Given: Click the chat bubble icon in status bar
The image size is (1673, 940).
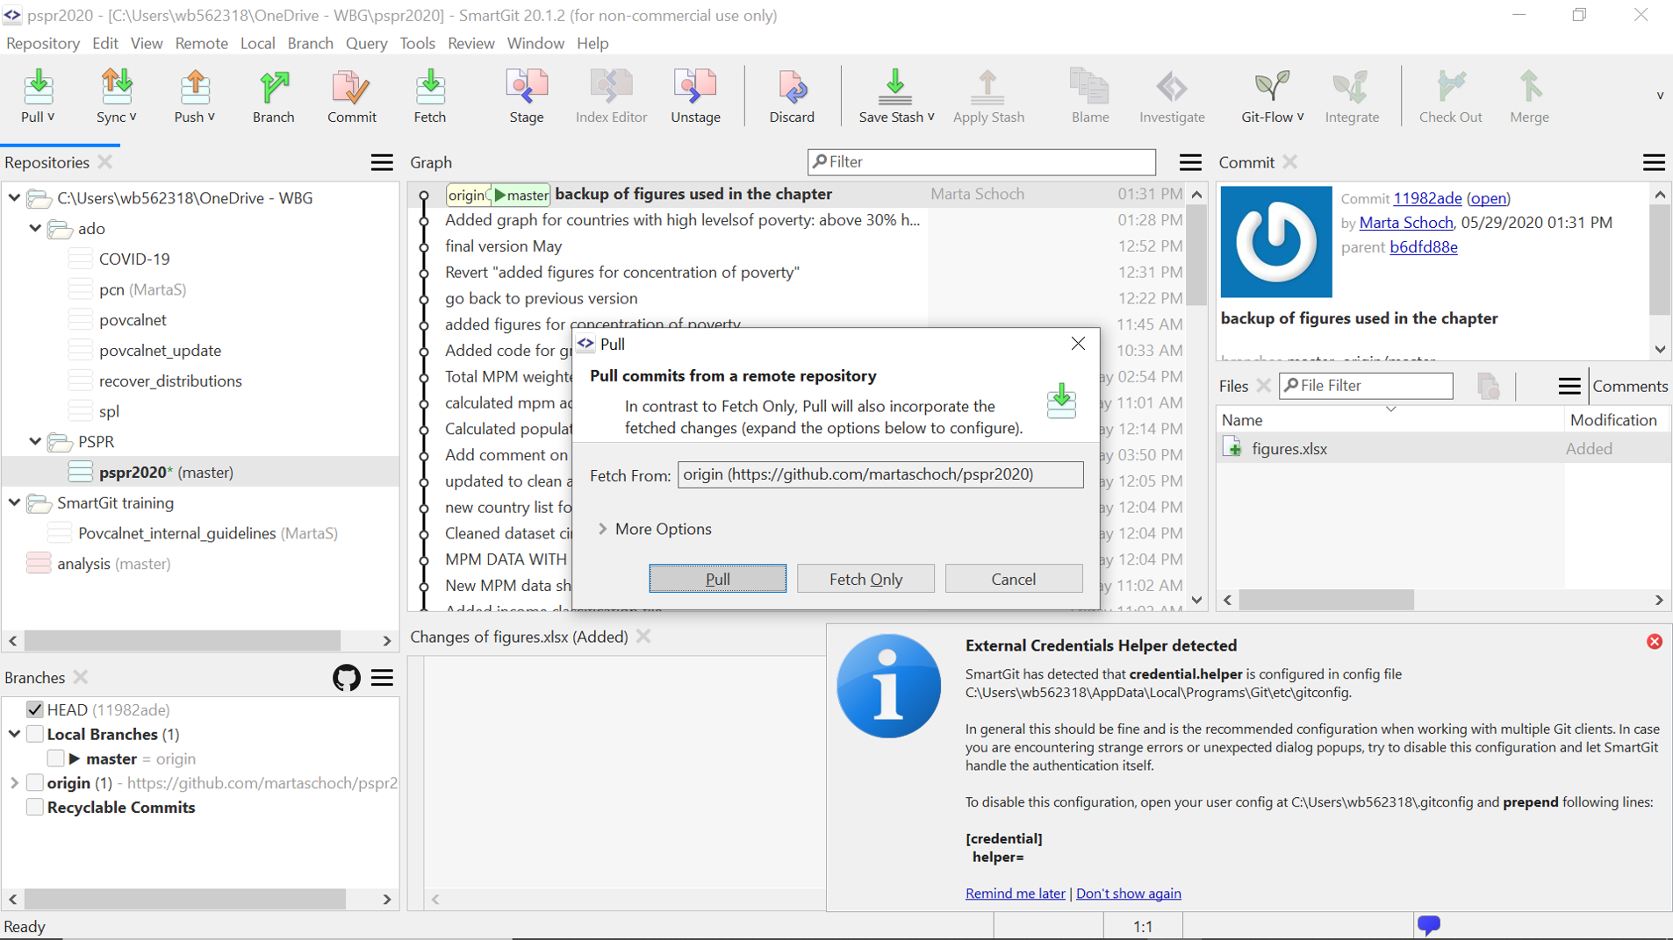Looking at the screenshot, I should coord(1428,924).
